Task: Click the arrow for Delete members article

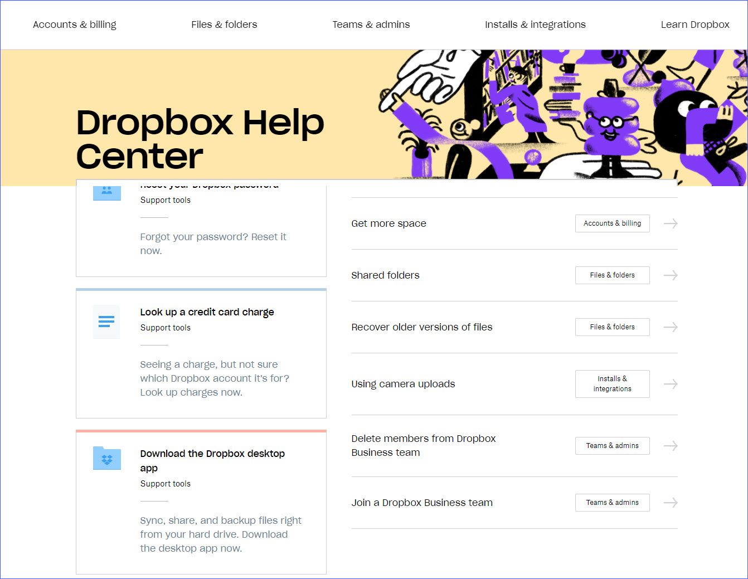Action: (x=671, y=446)
